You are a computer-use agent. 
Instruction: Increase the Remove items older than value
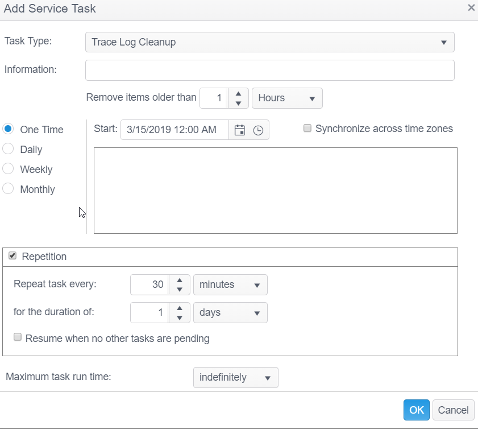tap(238, 93)
